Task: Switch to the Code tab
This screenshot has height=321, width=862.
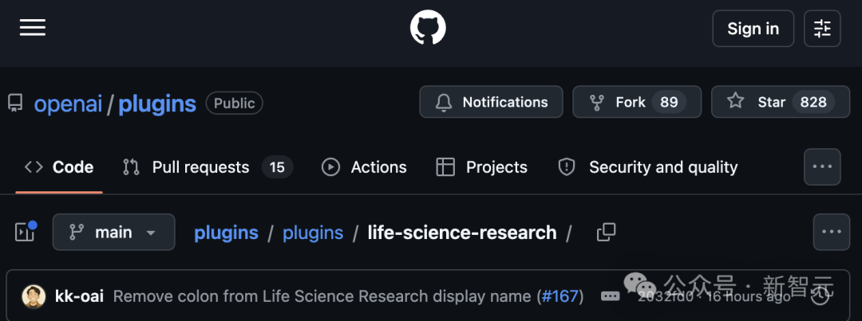Action: (60, 167)
